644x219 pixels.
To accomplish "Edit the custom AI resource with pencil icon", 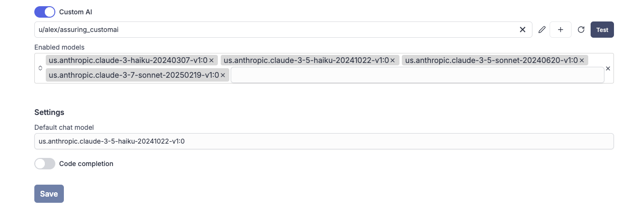I will tap(542, 30).
